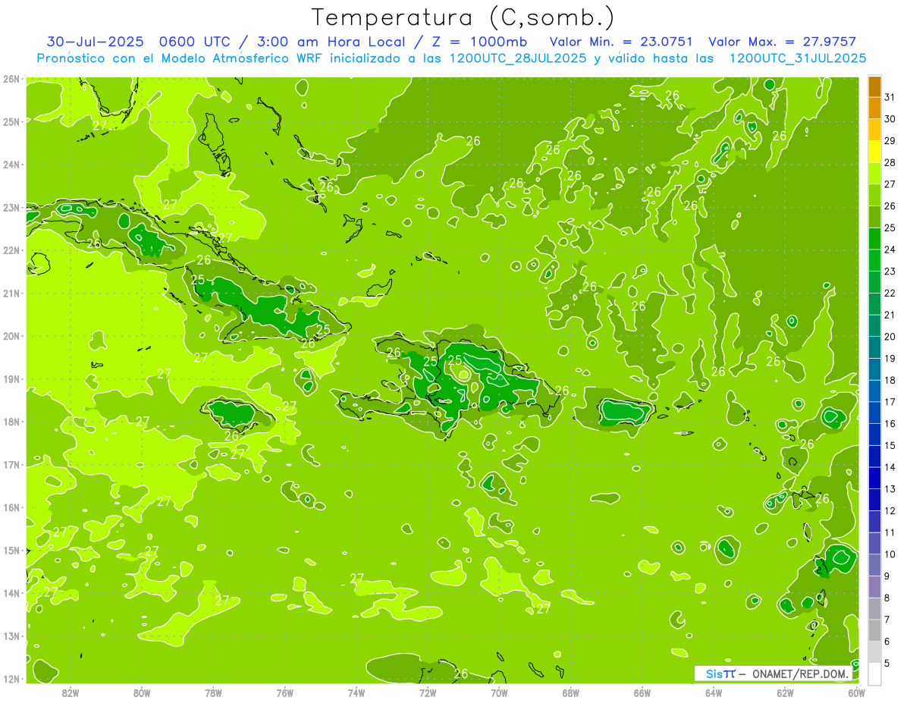This screenshot has width=910, height=703.
Task: Click latitude axis label '12N'
Action: pos(11,679)
